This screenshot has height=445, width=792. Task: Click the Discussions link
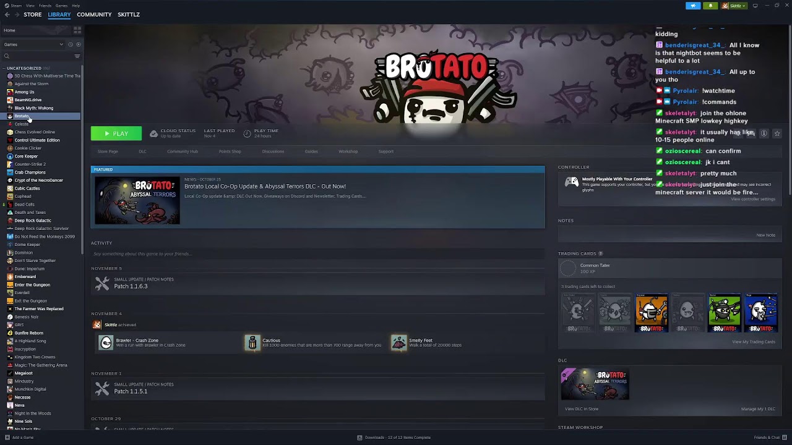click(x=273, y=151)
